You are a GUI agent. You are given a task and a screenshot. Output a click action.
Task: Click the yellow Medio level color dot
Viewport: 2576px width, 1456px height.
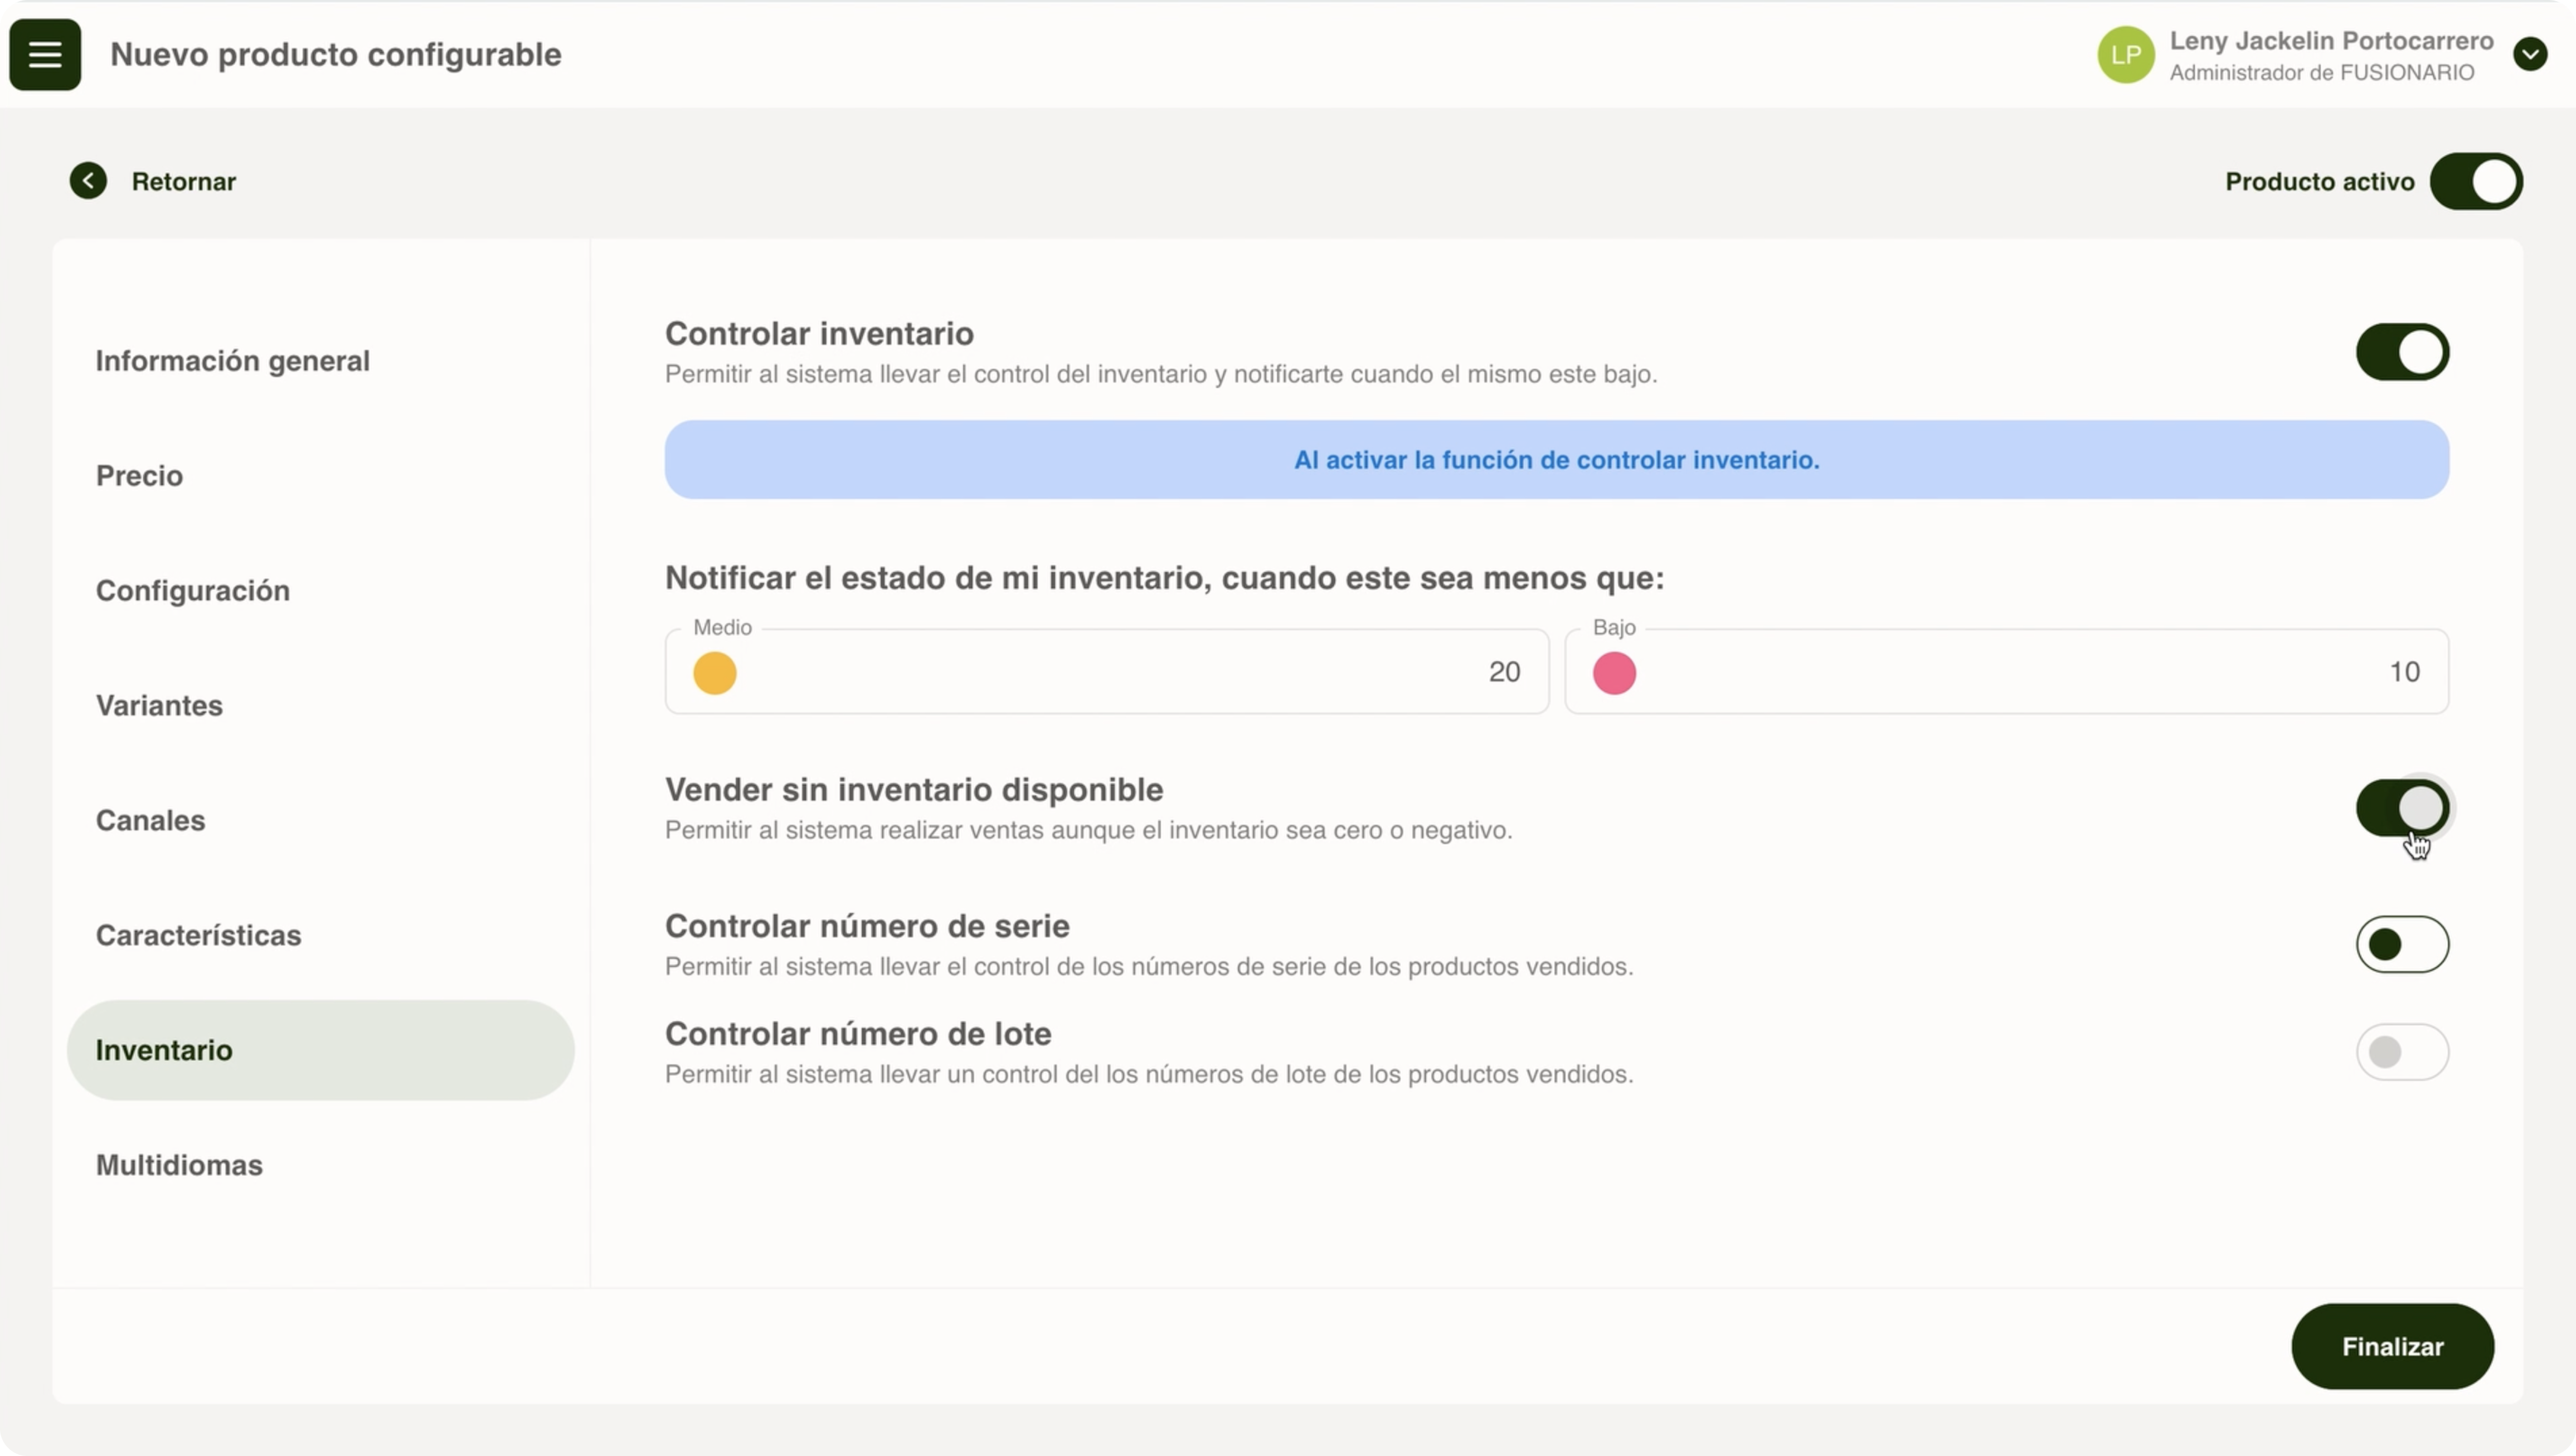point(715,673)
